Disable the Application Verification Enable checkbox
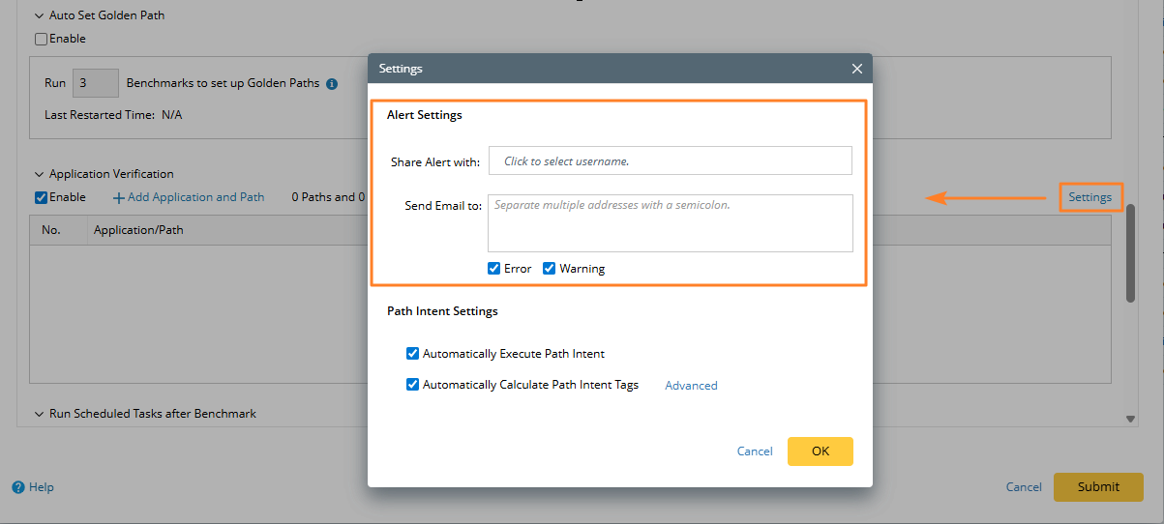The height and width of the screenshot is (524, 1164). pyautogui.click(x=41, y=197)
